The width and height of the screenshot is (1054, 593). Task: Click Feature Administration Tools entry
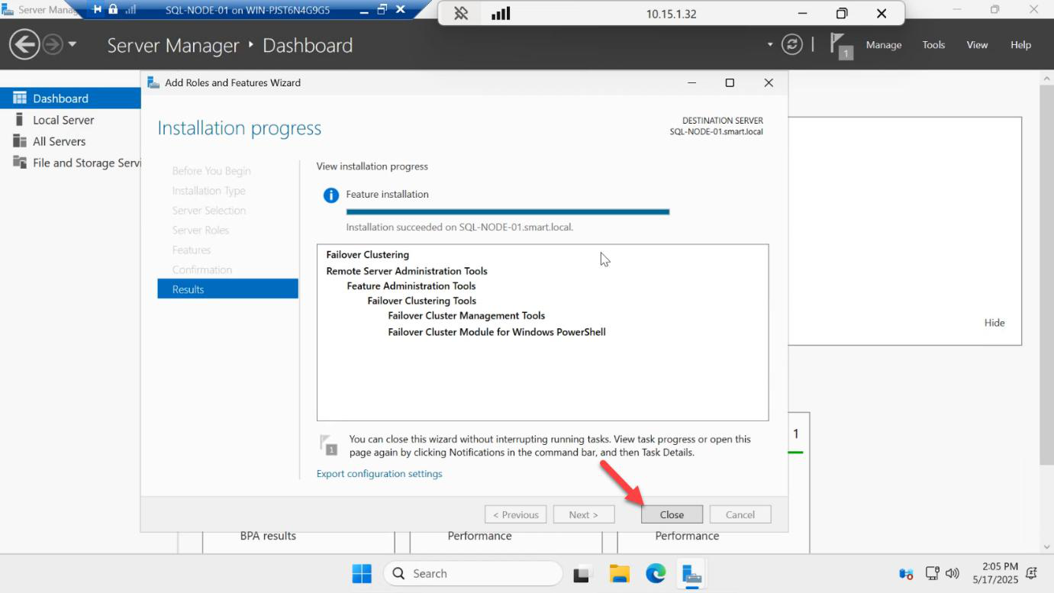[411, 285]
